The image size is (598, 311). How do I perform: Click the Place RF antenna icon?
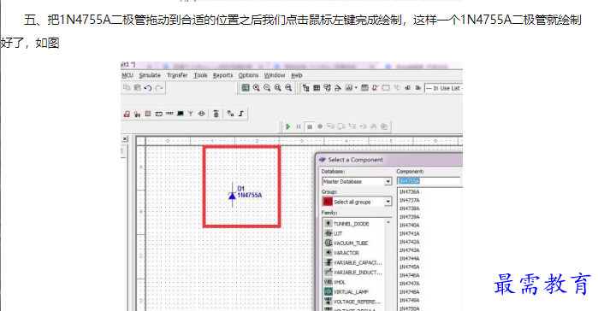[191, 114]
